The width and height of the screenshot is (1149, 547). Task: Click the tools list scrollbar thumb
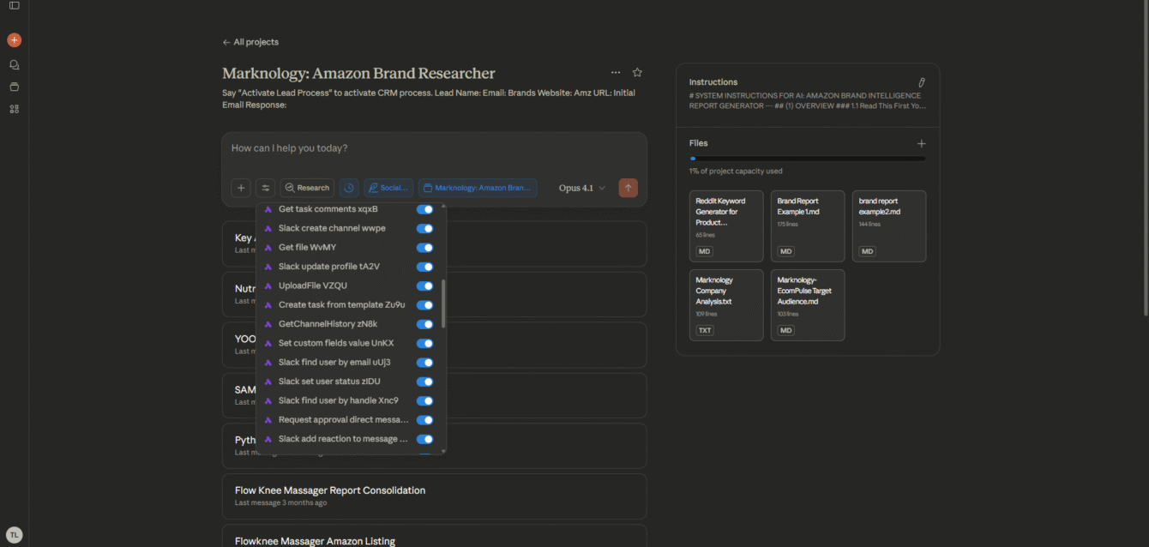click(x=443, y=304)
